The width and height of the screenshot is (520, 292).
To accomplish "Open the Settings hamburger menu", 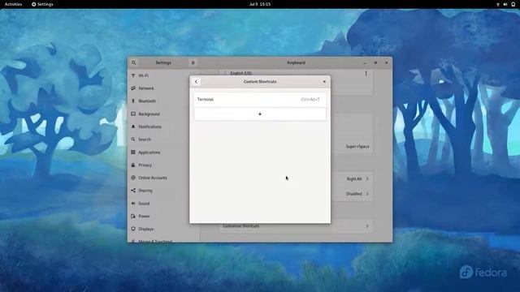I will 193,62.
